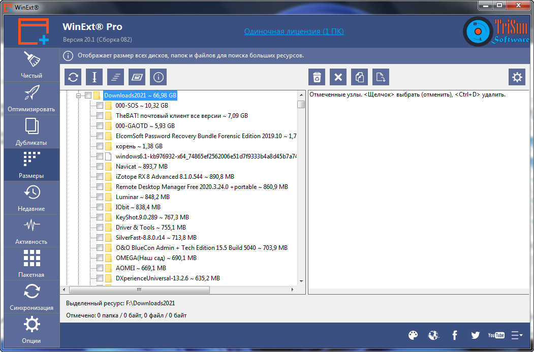
Task: Click the TriSun Software logo
Action: coord(496,31)
